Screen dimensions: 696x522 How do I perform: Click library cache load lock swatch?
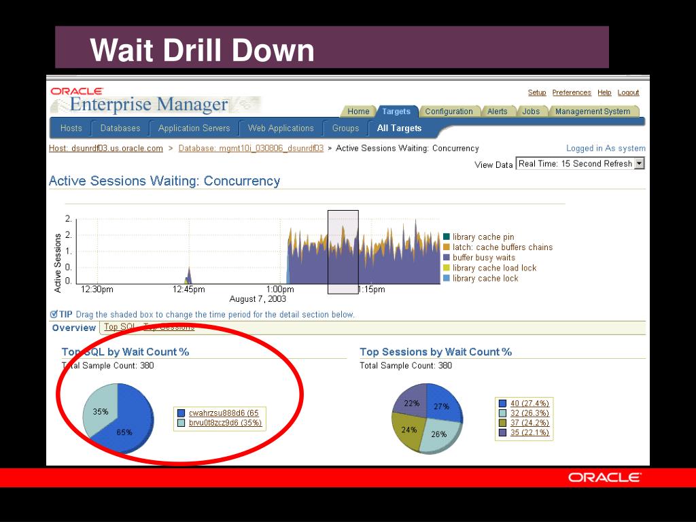447,268
